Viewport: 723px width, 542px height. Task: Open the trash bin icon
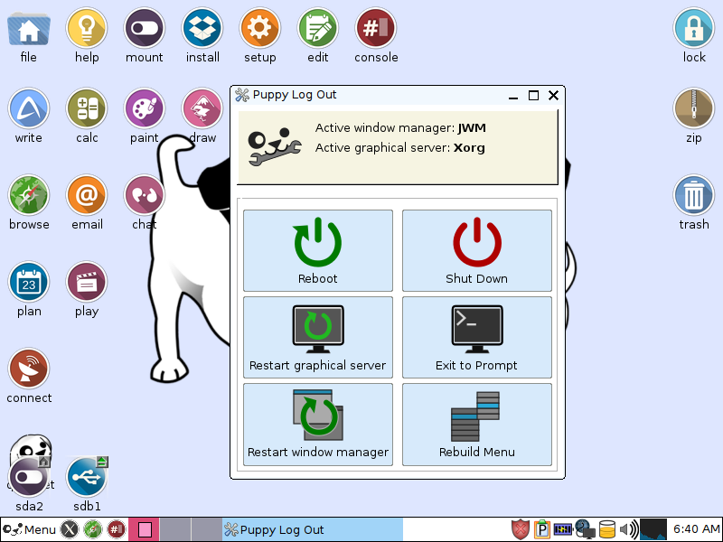(694, 195)
